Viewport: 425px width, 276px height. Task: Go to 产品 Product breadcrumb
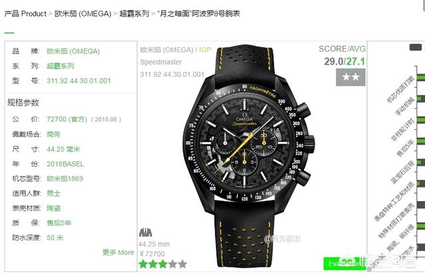25,13
